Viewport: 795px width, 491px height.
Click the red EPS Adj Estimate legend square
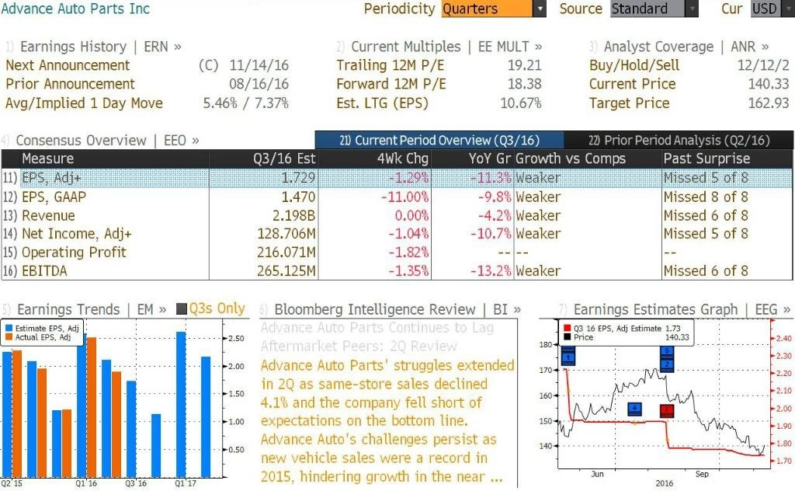pyautogui.click(x=567, y=328)
